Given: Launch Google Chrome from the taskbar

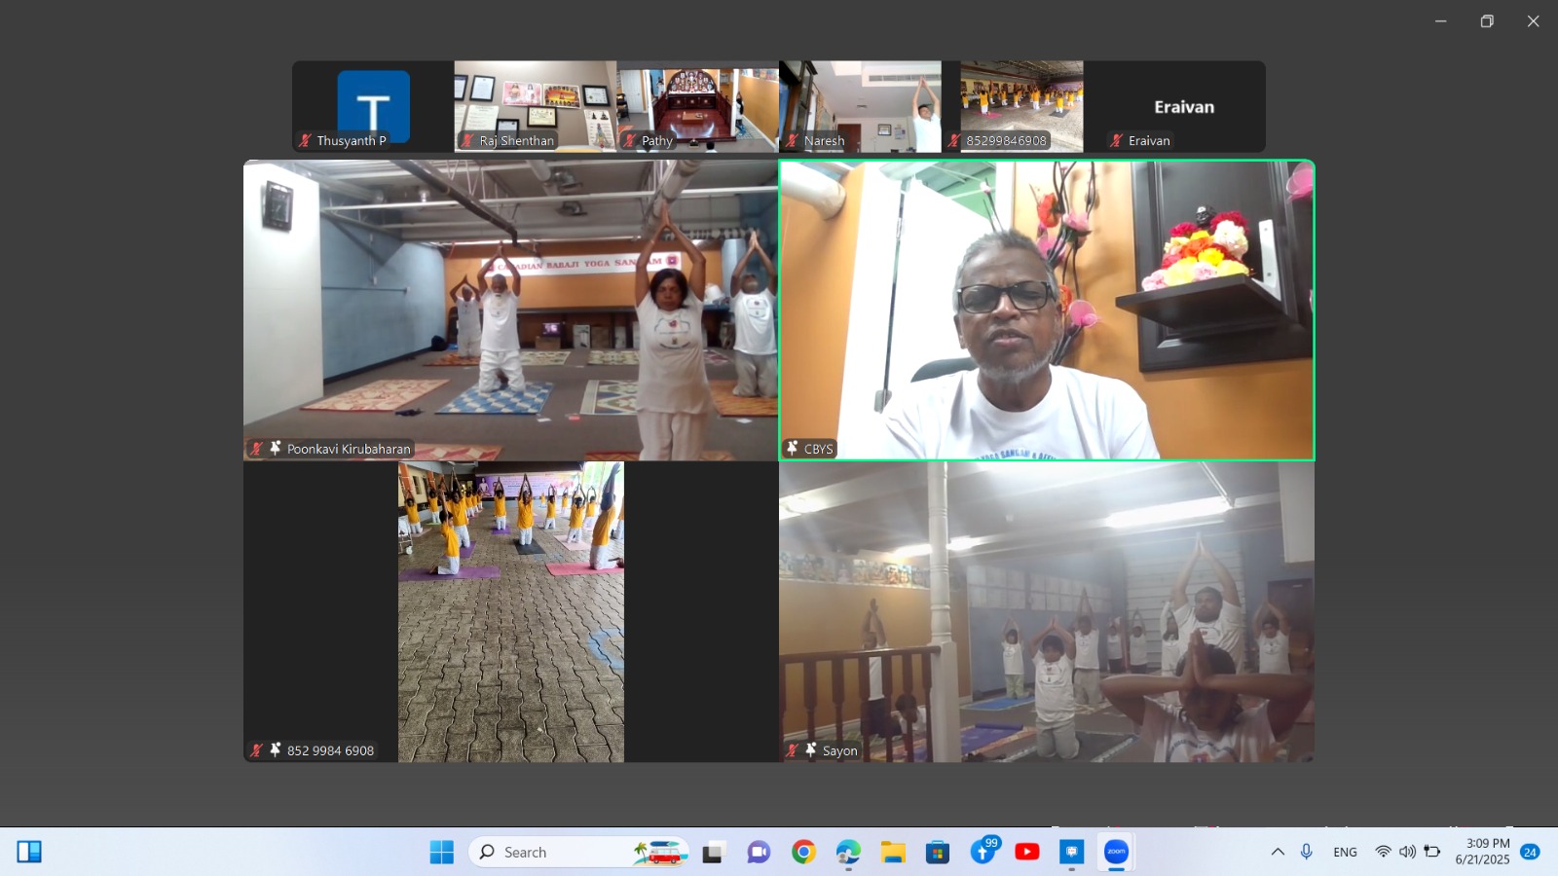Looking at the screenshot, I should click(803, 853).
